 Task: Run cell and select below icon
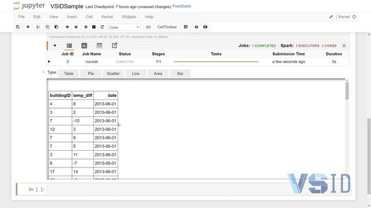pos(86,27)
